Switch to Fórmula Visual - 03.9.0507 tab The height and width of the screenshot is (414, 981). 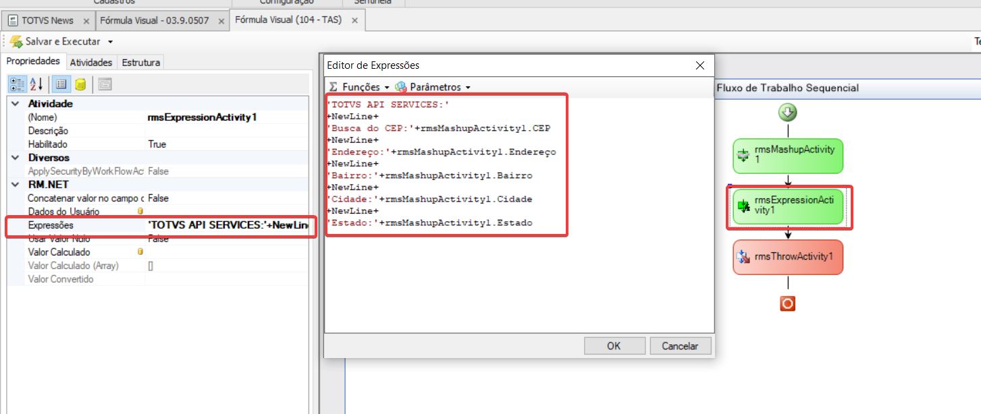pos(155,21)
